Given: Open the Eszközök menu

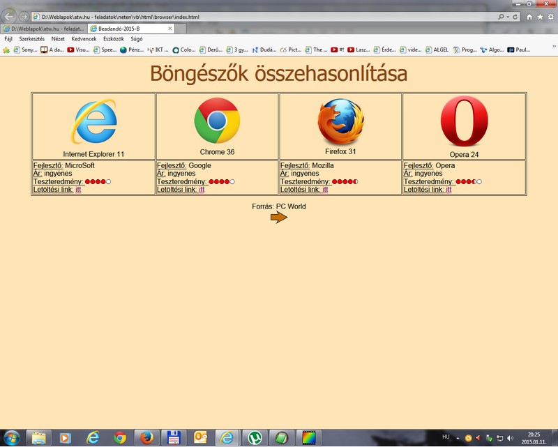Looking at the screenshot, I should pos(114,39).
